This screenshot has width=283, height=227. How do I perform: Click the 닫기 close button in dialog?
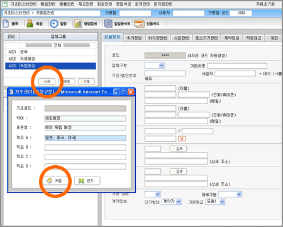[87, 181]
